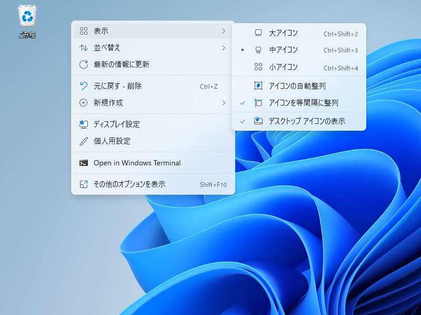Click the paintbrush icon beside 個人用設定
Image resolution: width=421 pixels, height=315 pixels.
tap(84, 141)
